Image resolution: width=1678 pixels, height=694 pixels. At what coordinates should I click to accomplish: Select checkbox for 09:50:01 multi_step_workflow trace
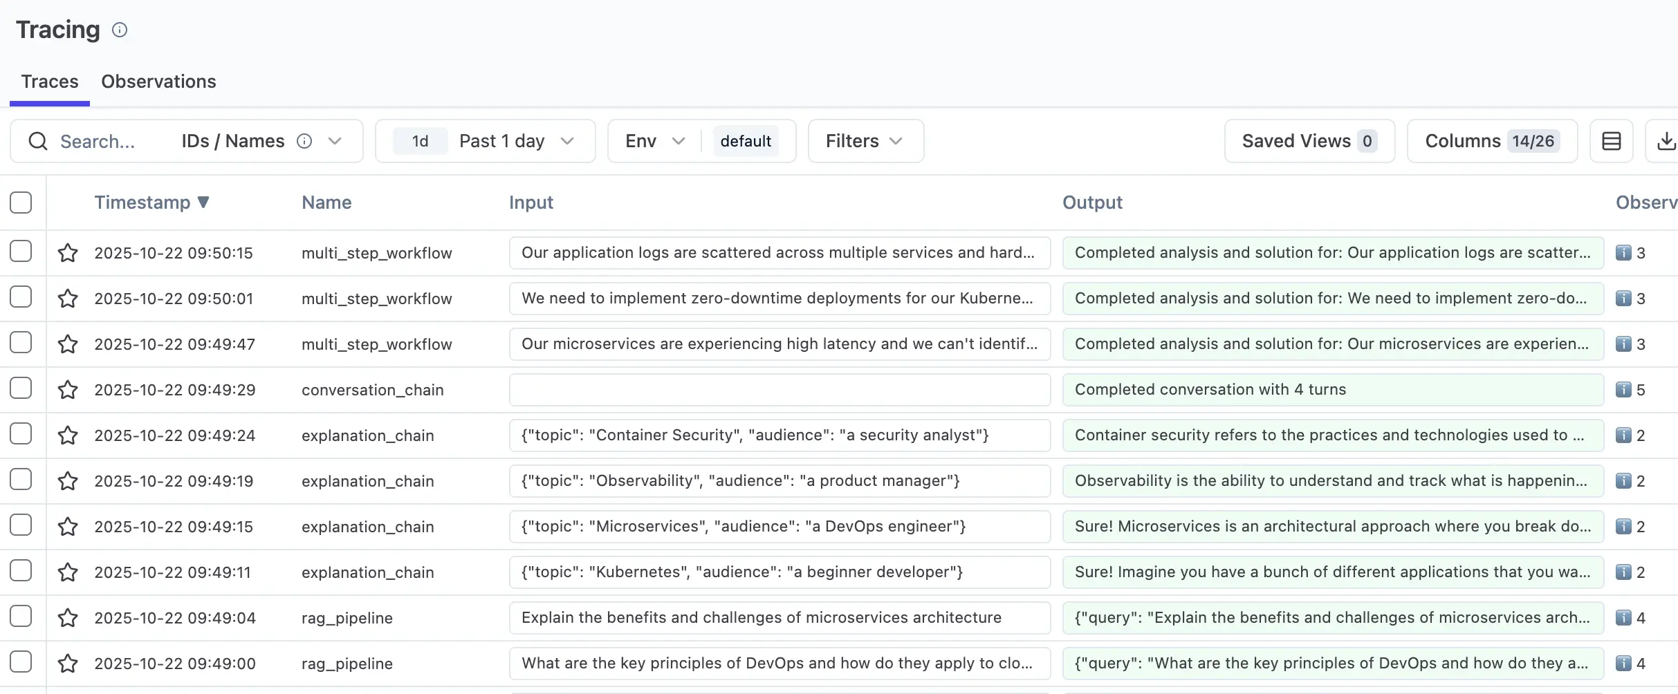[x=21, y=297]
